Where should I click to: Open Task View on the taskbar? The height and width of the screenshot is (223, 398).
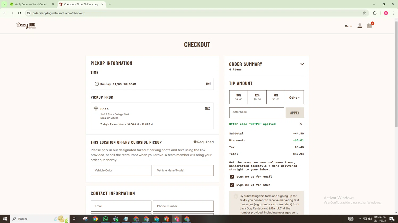[75, 219]
